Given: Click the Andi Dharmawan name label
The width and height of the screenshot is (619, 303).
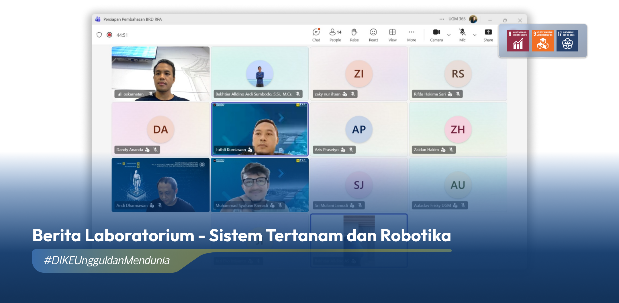Looking at the screenshot, I should [132, 205].
